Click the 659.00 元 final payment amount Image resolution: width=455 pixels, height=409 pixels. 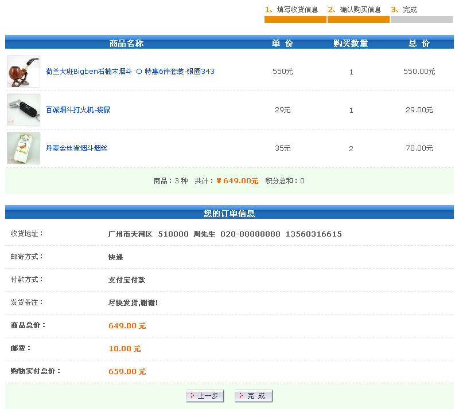click(127, 372)
